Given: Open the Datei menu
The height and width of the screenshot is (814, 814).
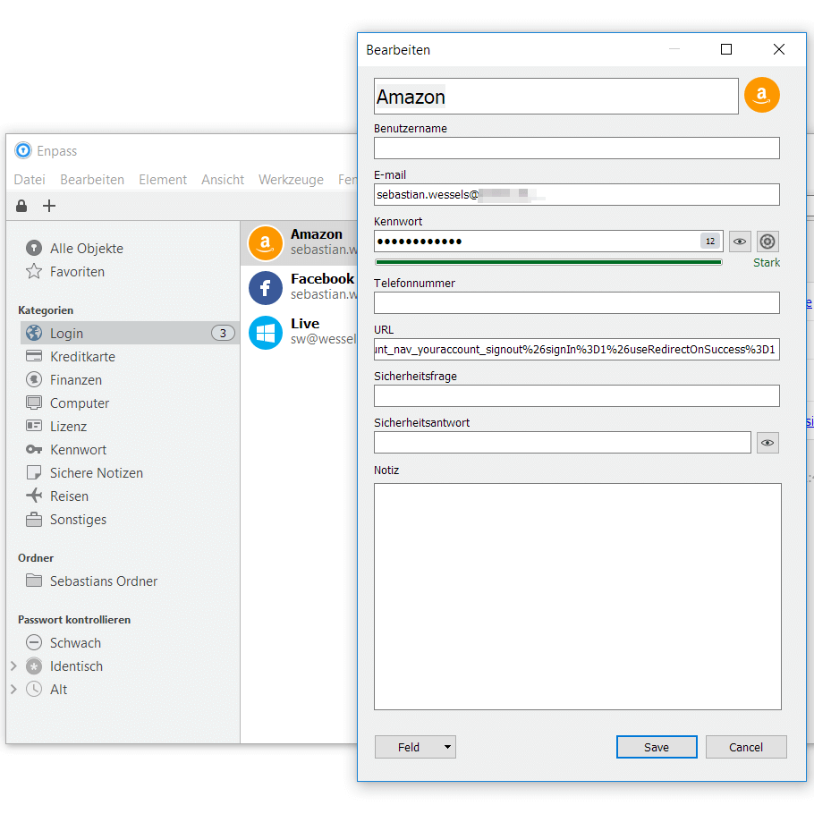Looking at the screenshot, I should (x=30, y=180).
